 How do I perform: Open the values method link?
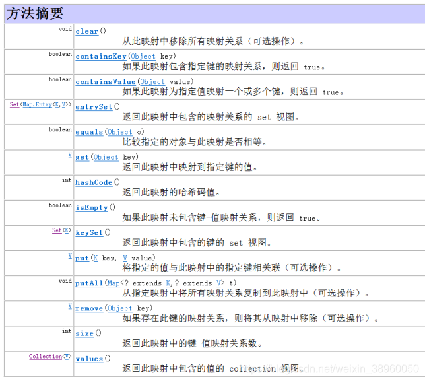point(89,359)
